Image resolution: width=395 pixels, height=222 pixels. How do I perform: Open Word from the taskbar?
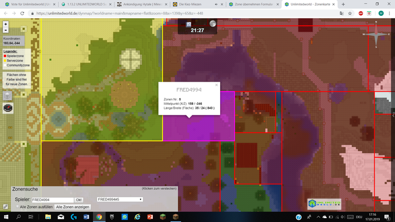pyautogui.click(x=86, y=217)
